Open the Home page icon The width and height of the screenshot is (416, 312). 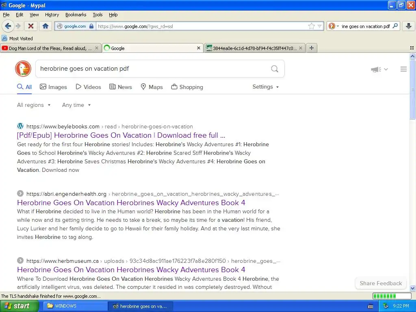click(45, 26)
